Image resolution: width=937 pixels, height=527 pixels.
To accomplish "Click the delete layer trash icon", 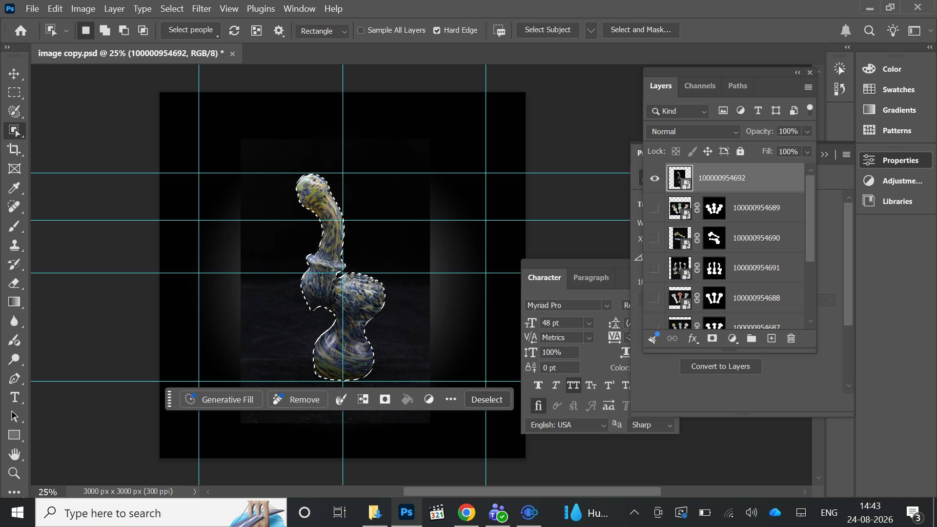I will click(x=791, y=338).
